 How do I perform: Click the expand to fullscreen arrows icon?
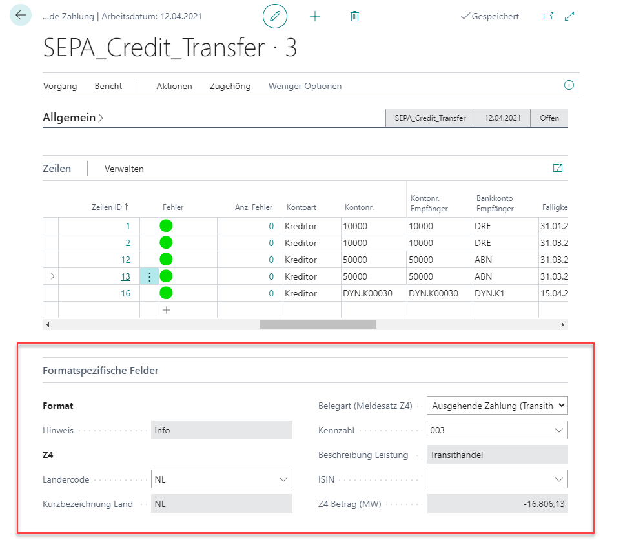569,16
